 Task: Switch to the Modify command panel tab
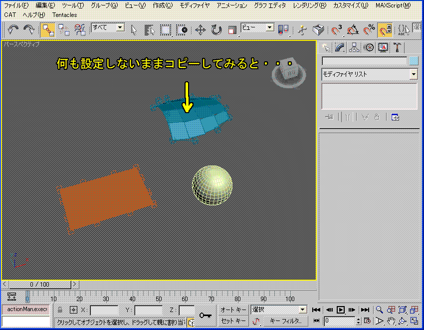pos(340,48)
